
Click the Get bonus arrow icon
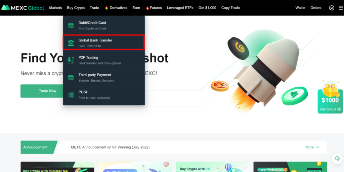coord(339,109)
